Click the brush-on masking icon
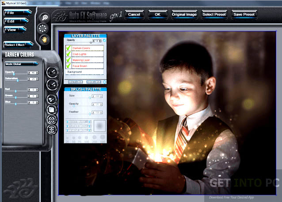The image size is (282, 202). click(52, 99)
